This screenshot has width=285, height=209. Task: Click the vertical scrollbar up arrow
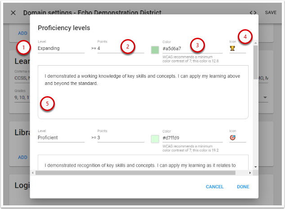click(255, 44)
